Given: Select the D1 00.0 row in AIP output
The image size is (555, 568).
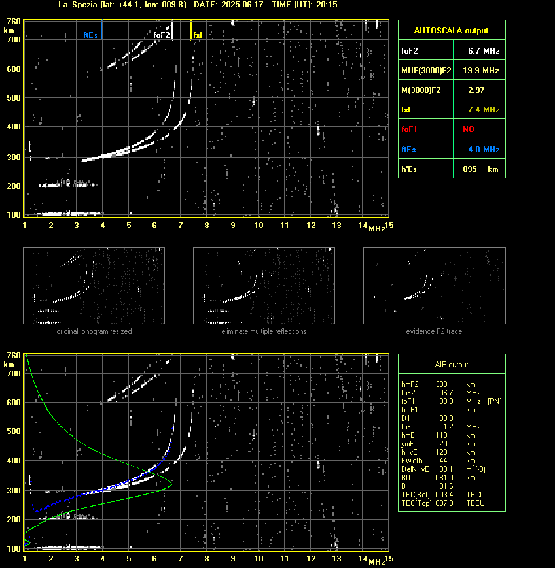Looking at the screenshot, I should pyautogui.click(x=427, y=418).
